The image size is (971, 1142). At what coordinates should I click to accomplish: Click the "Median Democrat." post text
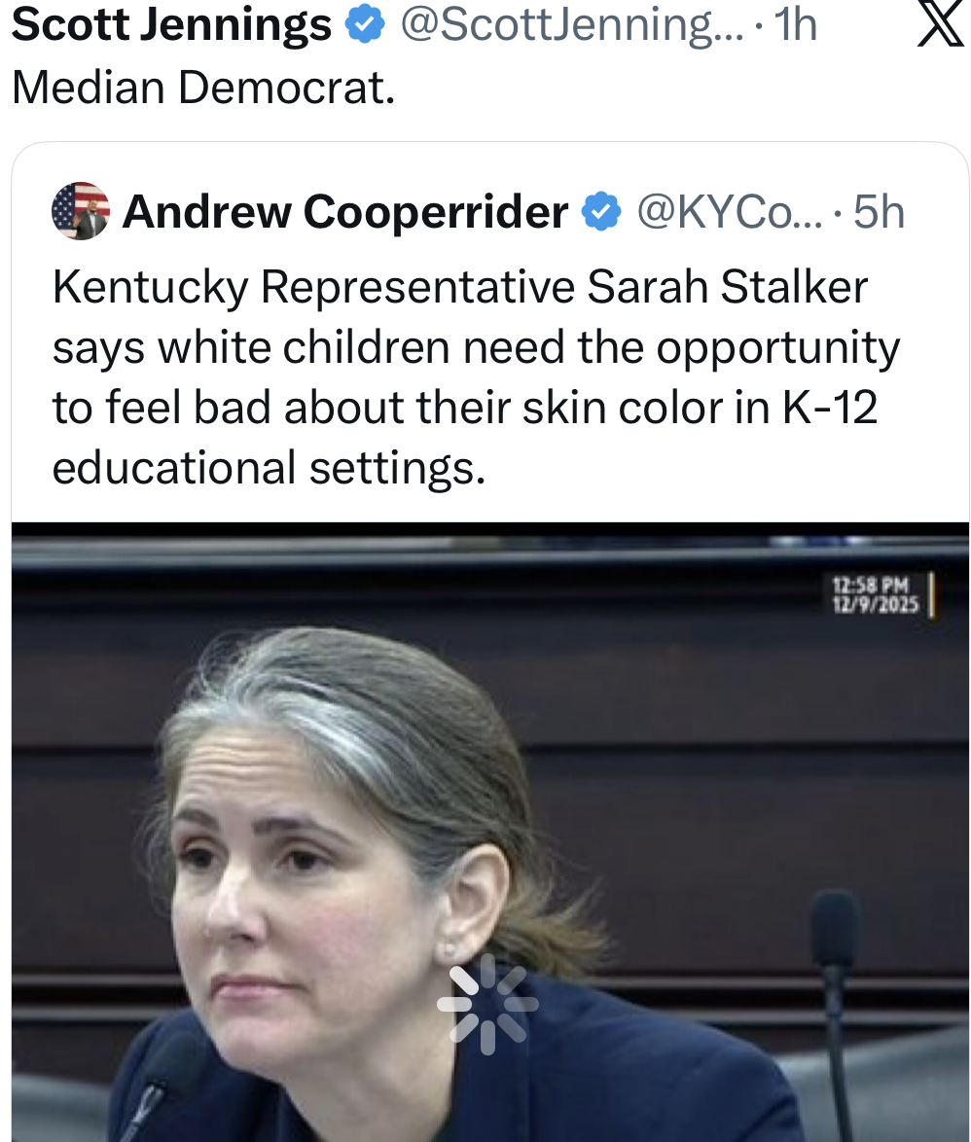[203, 88]
